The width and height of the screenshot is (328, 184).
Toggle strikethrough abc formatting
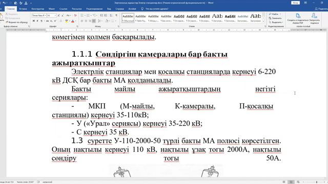click(x=48, y=21)
